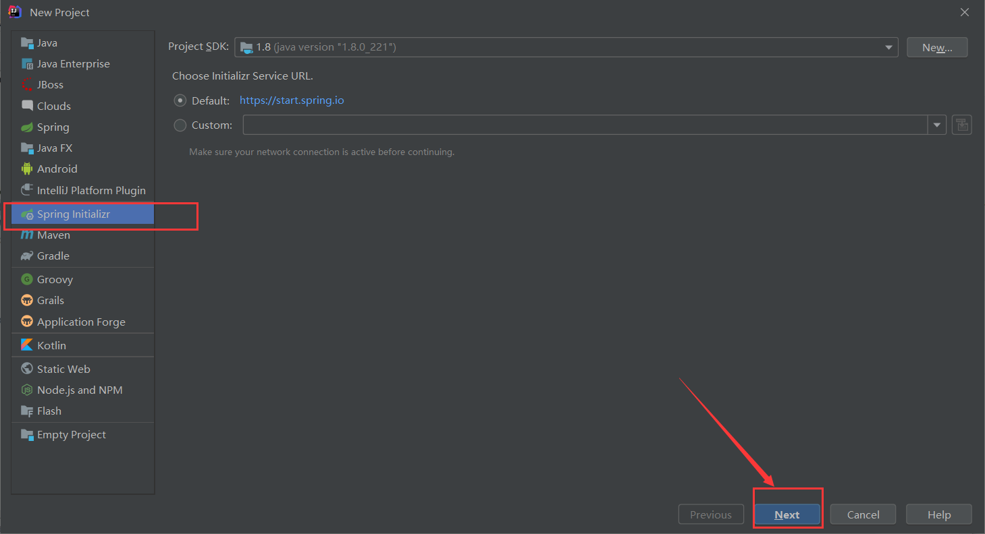The width and height of the screenshot is (985, 534).
Task: Choose the Kotlin label in the list
Action: click(51, 345)
